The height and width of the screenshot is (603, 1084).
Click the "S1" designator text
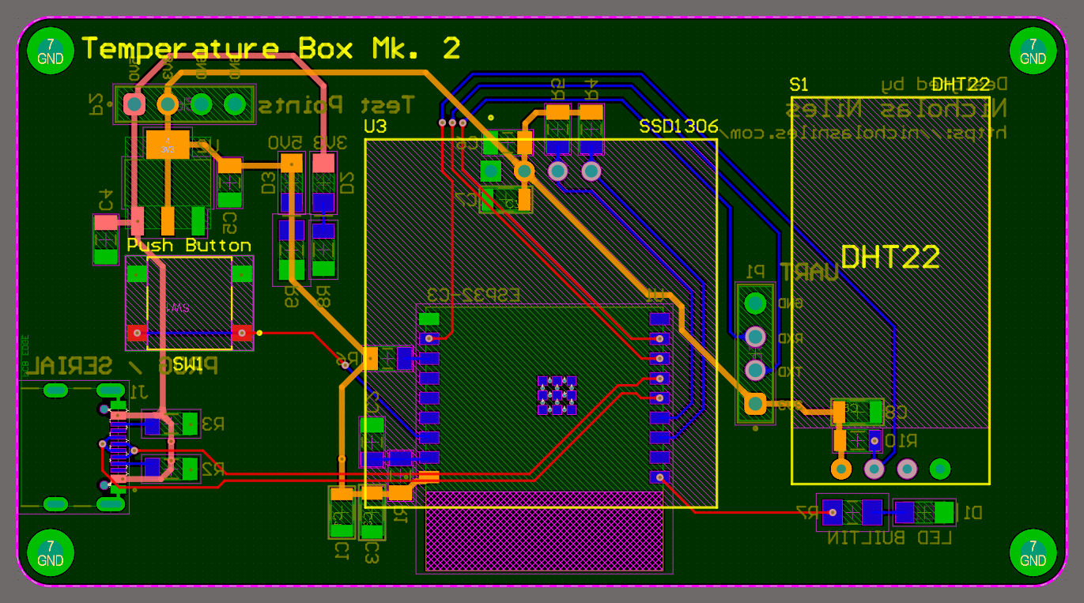799,85
